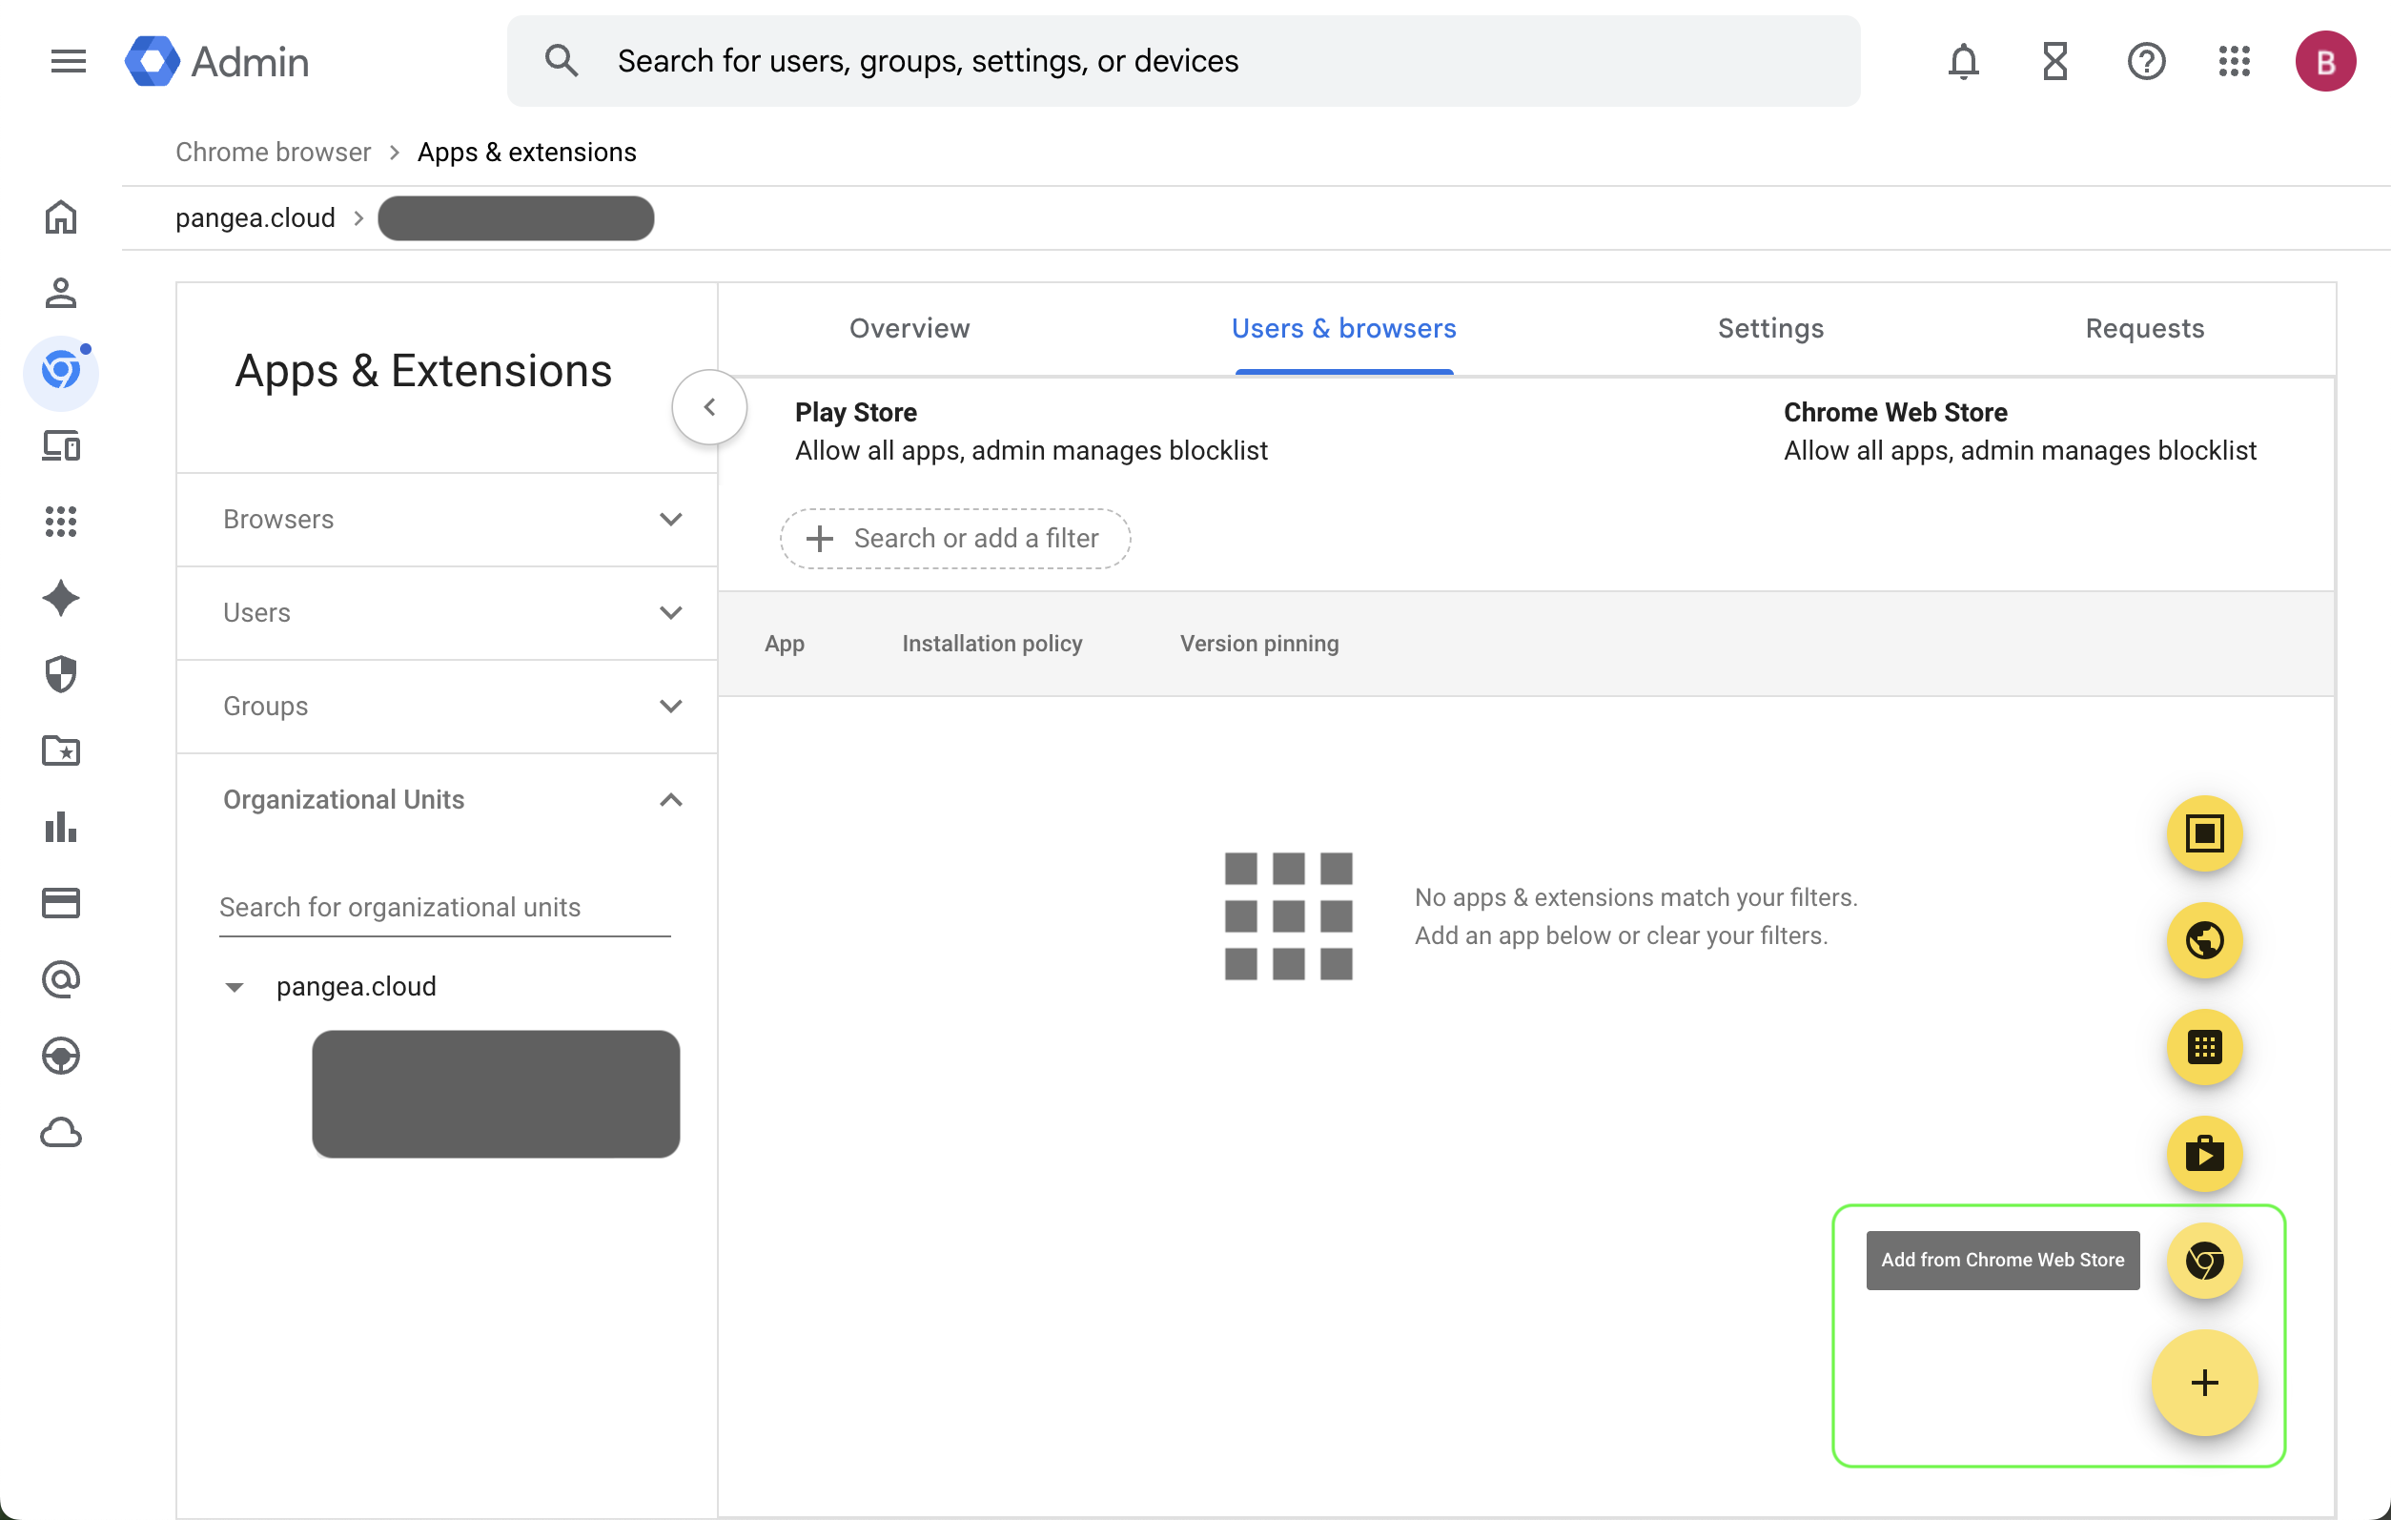The width and height of the screenshot is (2391, 1520).
Task: Click the topmost yellow square app button
Action: coord(2204,833)
